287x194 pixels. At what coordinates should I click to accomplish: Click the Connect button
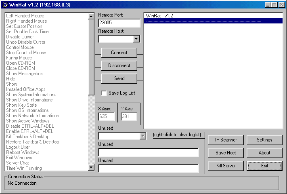[x=119, y=53]
